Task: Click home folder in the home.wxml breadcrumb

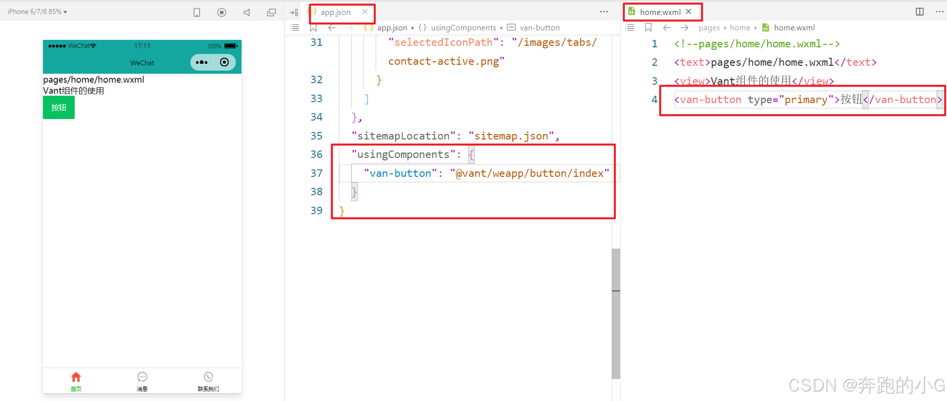Action: (740, 28)
